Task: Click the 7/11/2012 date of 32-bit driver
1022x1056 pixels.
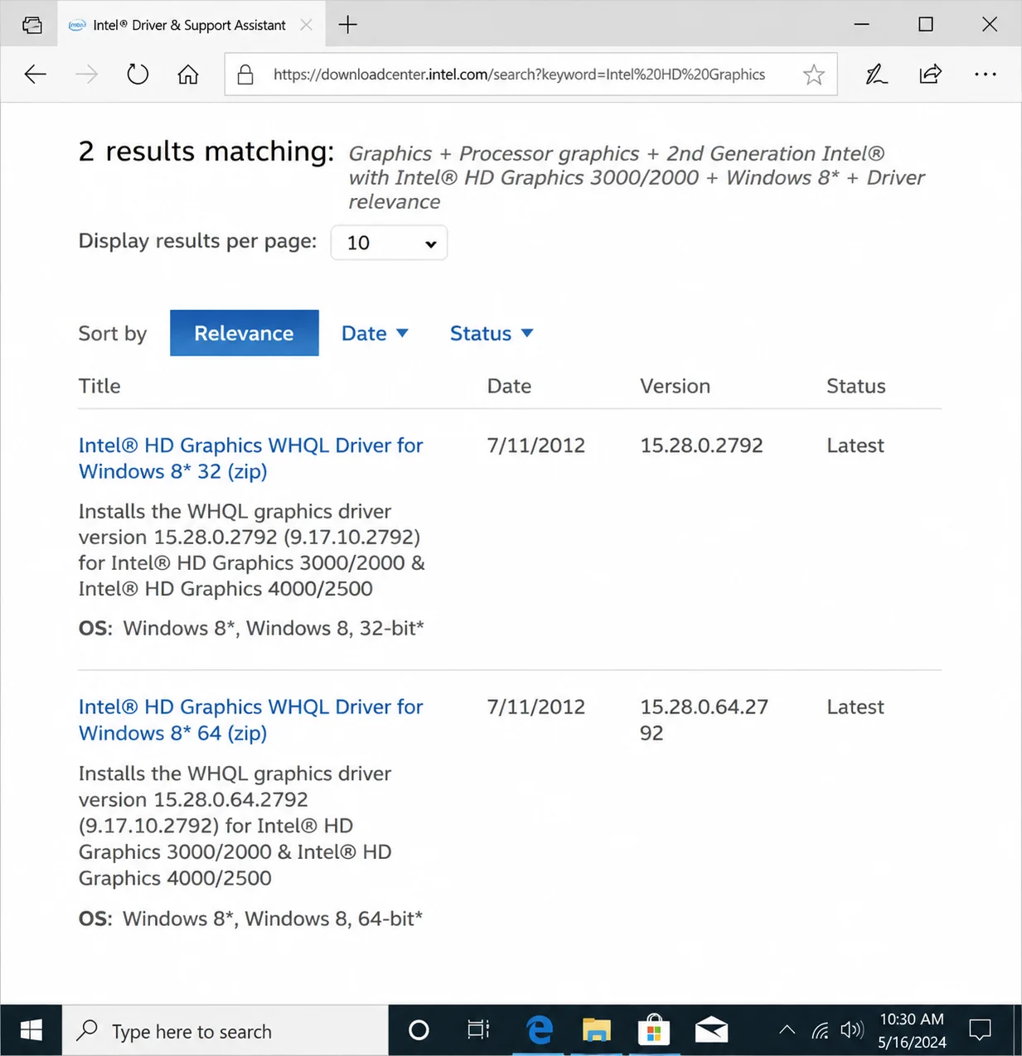Action: tap(536, 446)
